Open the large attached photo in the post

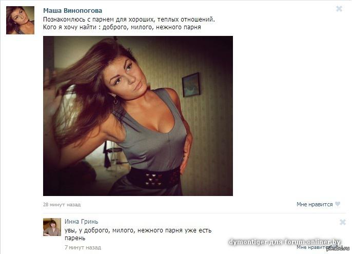click(x=138, y=116)
